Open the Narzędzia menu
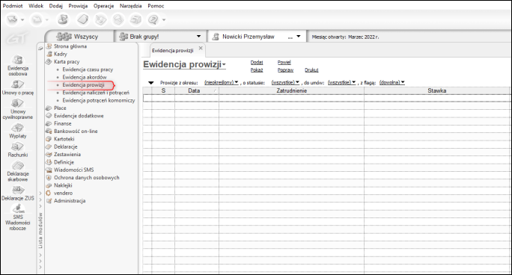 click(130, 6)
